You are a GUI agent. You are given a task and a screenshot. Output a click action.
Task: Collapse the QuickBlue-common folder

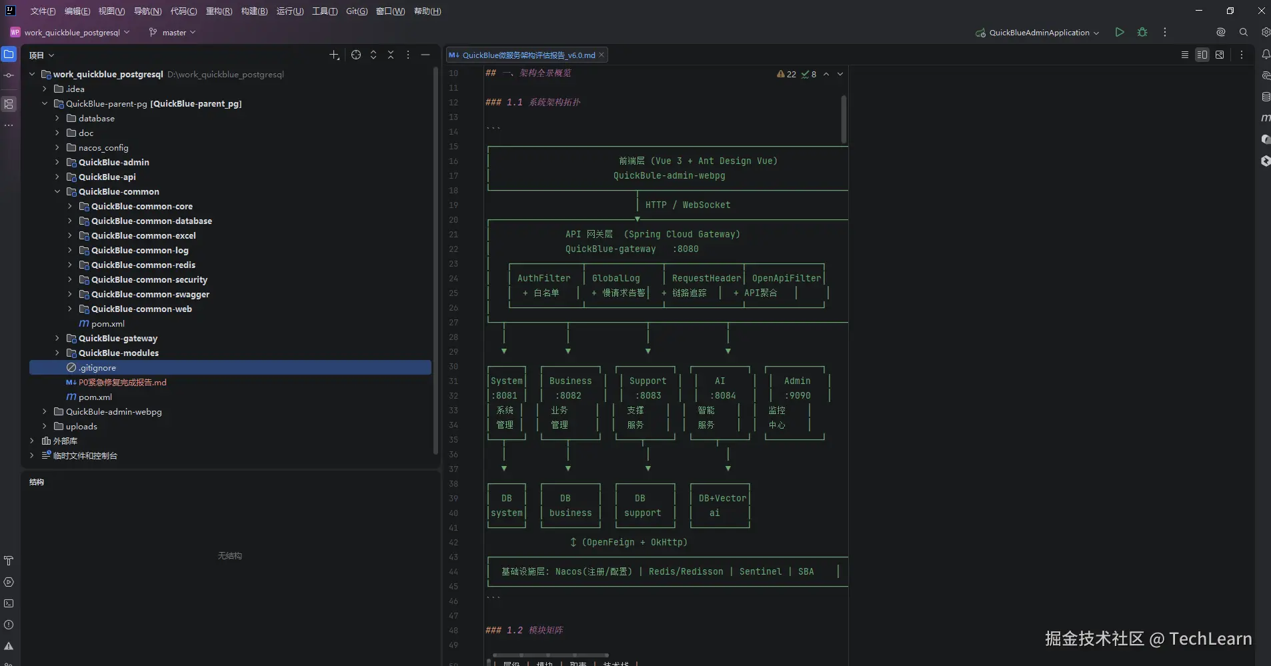tap(57, 191)
